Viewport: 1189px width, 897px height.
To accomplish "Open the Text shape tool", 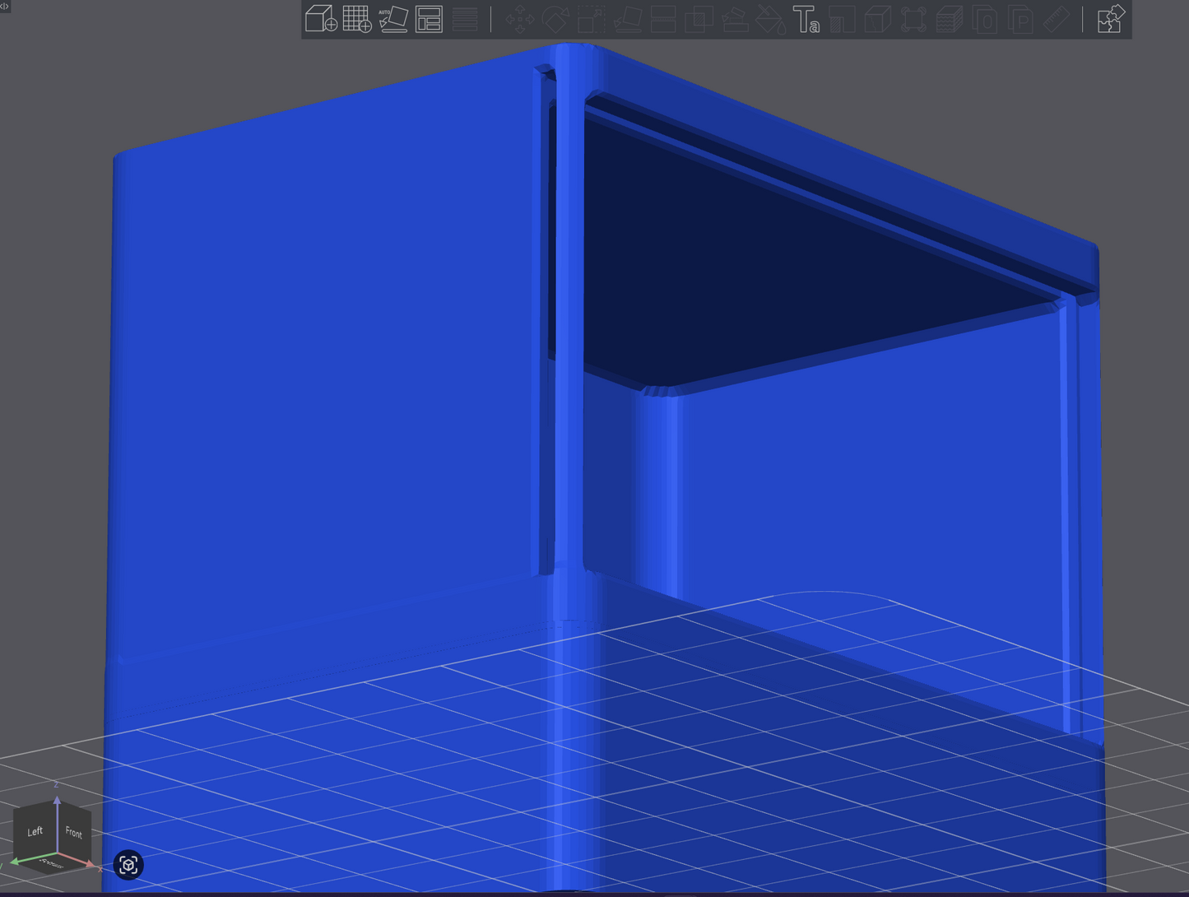I will (806, 20).
